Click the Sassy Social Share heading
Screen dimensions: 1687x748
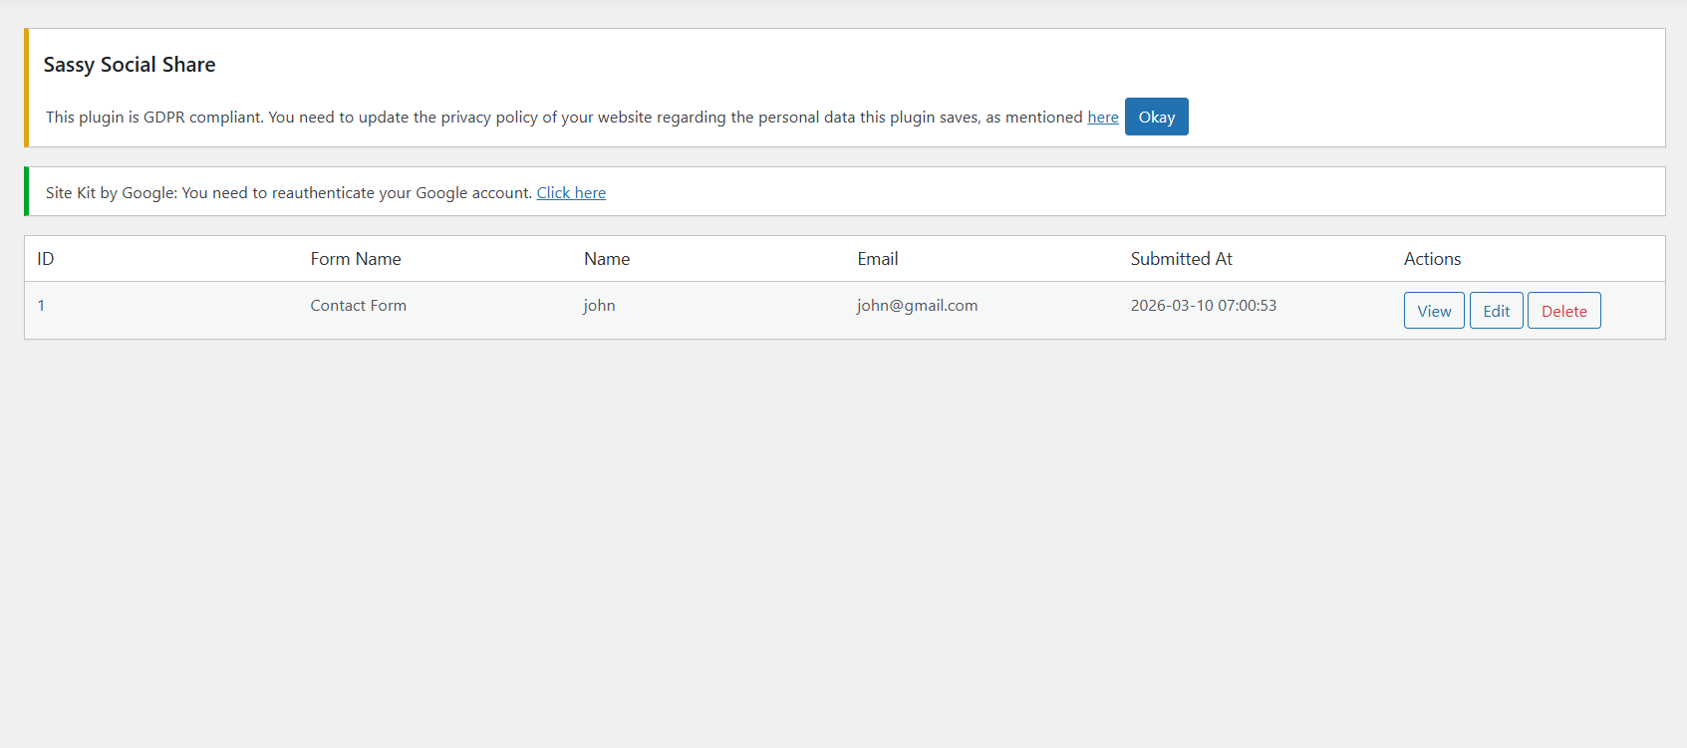[x=130, y=65]
